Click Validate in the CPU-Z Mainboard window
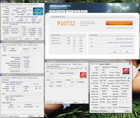Viewport: 140px width, 118px height. point(31,116)
